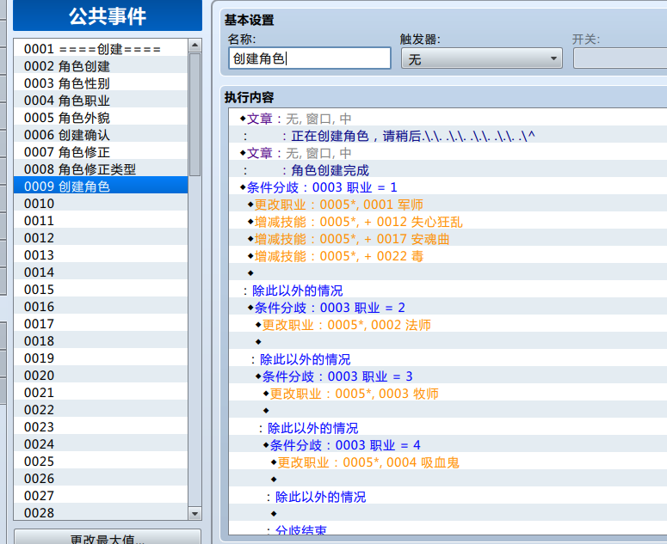The width and height of the screenshot is (667, 544).
Task: Select 条件分歧：0003 职业 = 3 command
Action: coord(448,376)
